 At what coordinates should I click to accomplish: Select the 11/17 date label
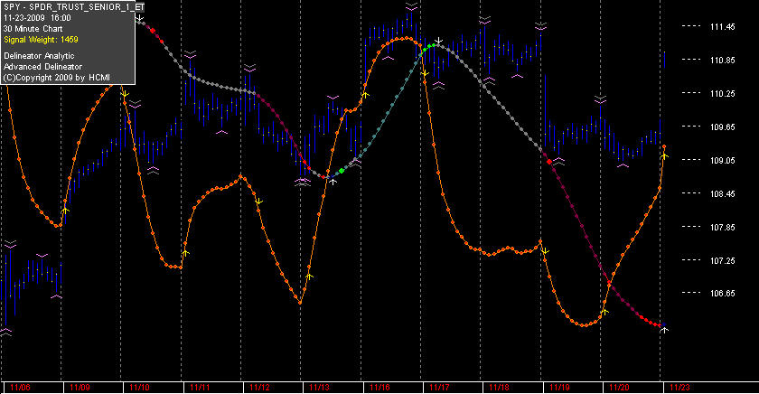click(x=439, y=388)
